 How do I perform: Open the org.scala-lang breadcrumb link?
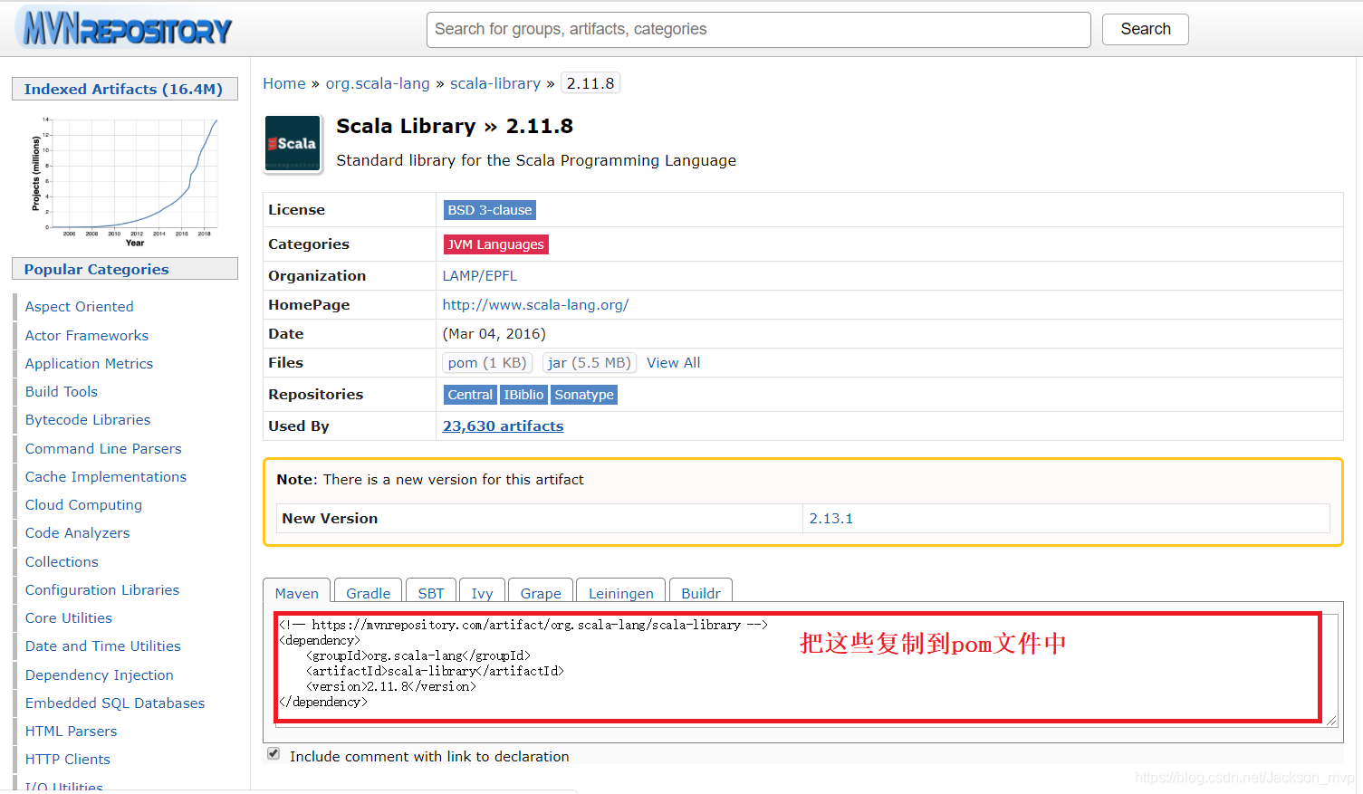coord(378,83)
